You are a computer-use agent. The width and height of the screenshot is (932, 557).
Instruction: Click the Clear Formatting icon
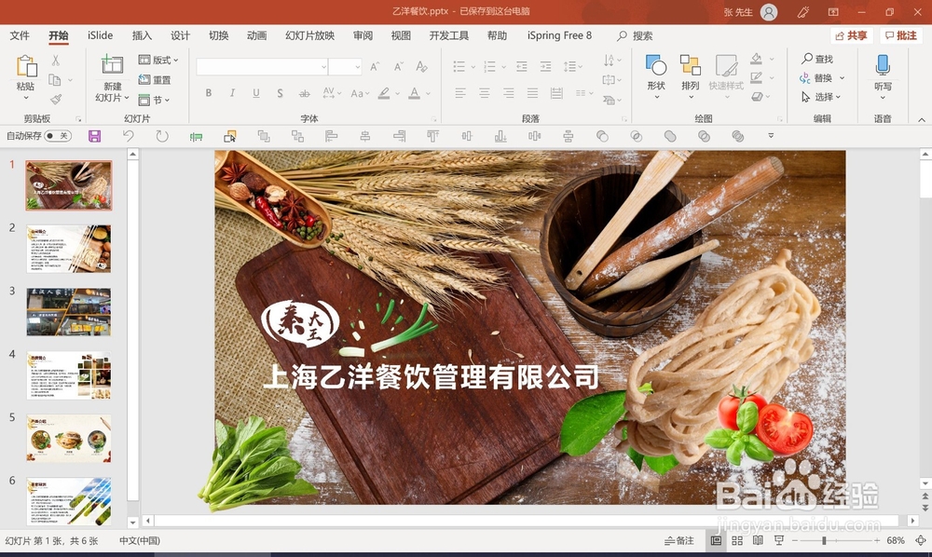[x=421, y=66]
